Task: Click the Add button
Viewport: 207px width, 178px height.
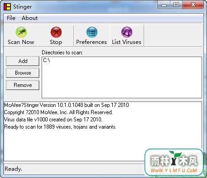Action: pyautogui.click(x=23, y=61)
